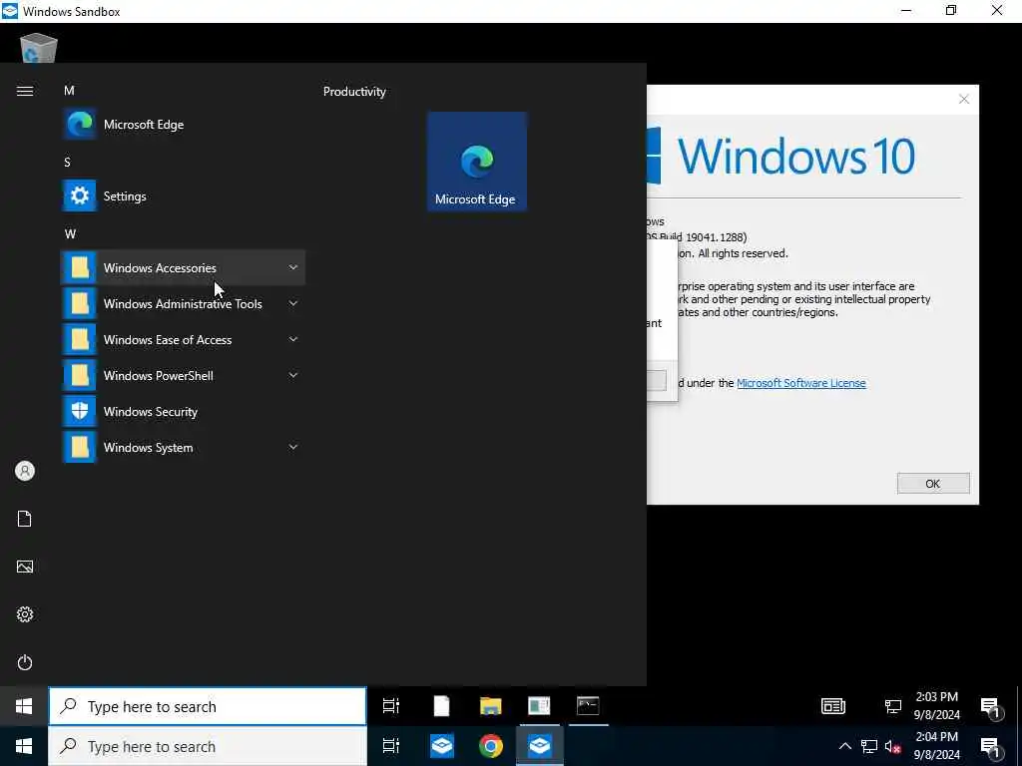
Task: Close the About Windows dialog
Action: click(963, 99)
